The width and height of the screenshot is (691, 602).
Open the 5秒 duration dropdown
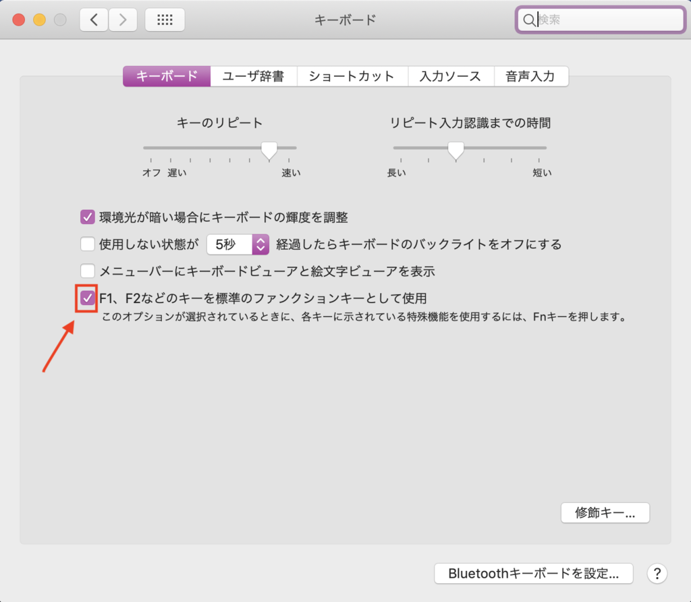click(238, 244)
